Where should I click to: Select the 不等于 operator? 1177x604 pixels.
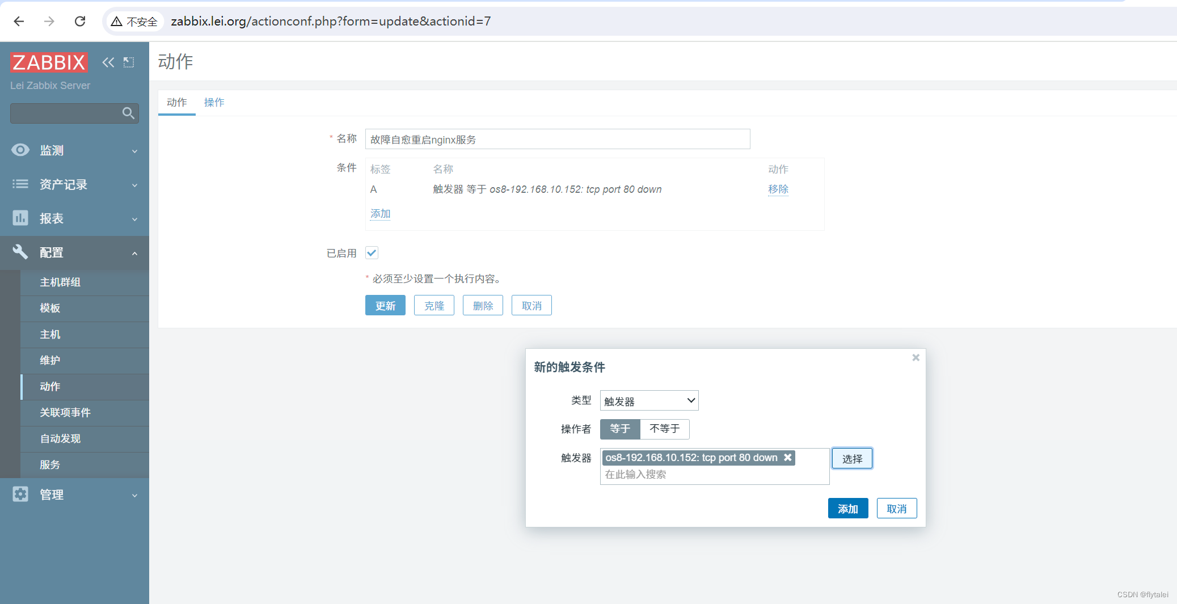[665, 429]
